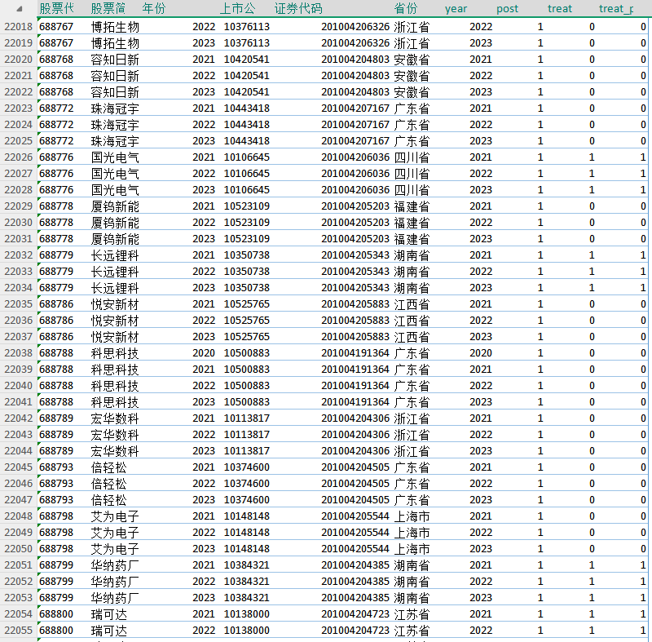Click 江苏省 in row 22055
The width and height of the screenshot is (652, 642).
click(412, 631)
